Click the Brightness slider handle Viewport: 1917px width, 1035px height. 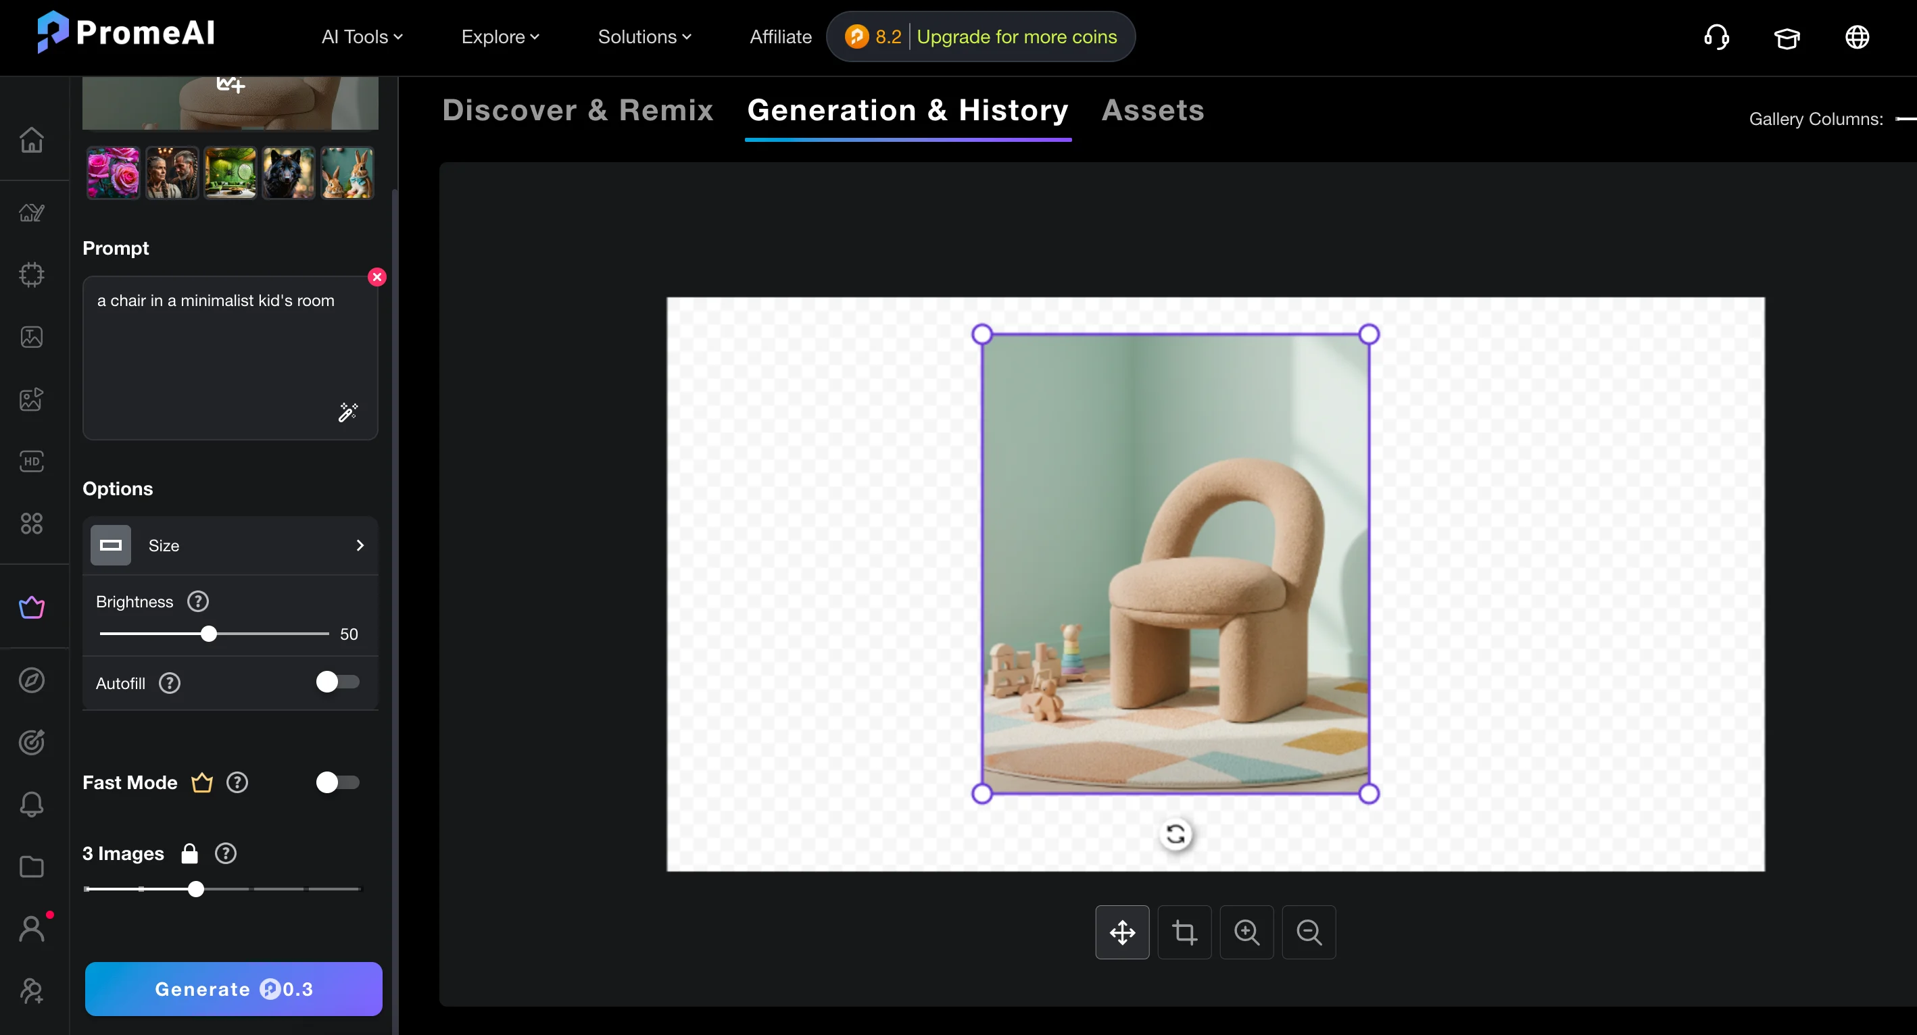(x=209, y=634)
